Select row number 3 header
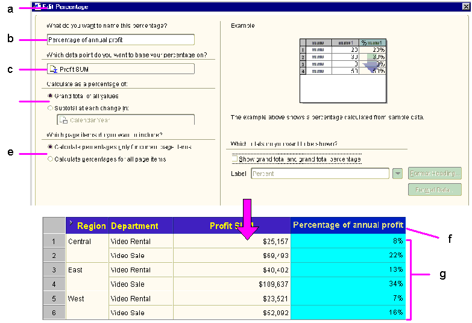The height and width of the screenshot is (323, 472). (x=54, y=270)
